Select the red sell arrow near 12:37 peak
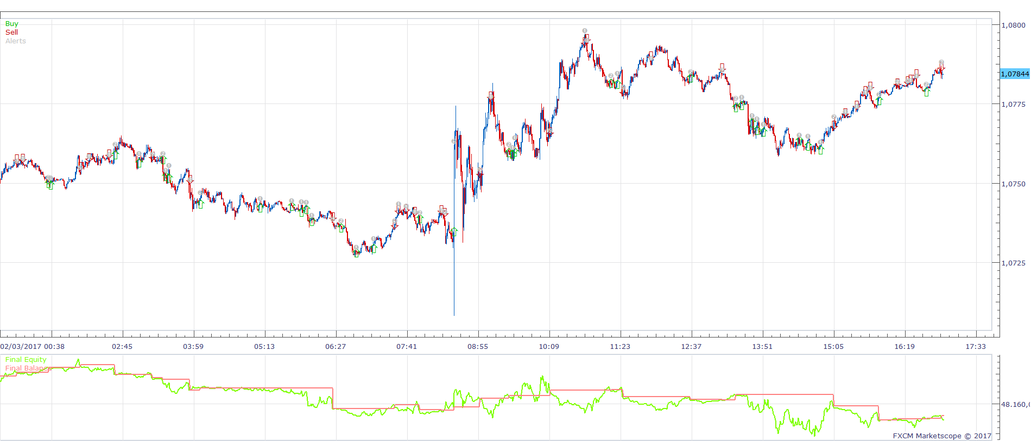1031x441 pixels. tap(722, 68)
